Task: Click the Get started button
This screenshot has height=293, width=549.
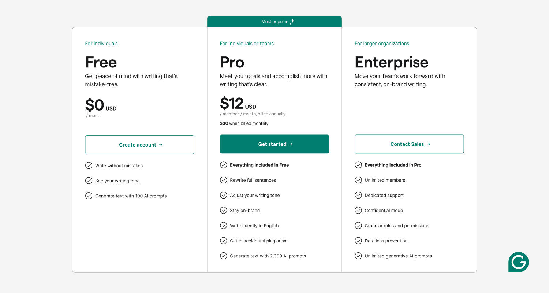Action: coord(274,144)
